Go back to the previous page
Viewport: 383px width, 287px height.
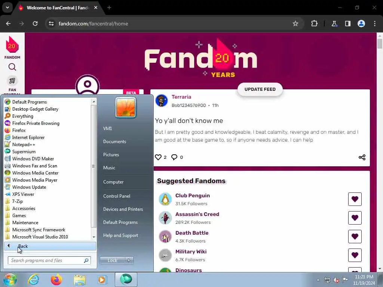pos(8,24)
